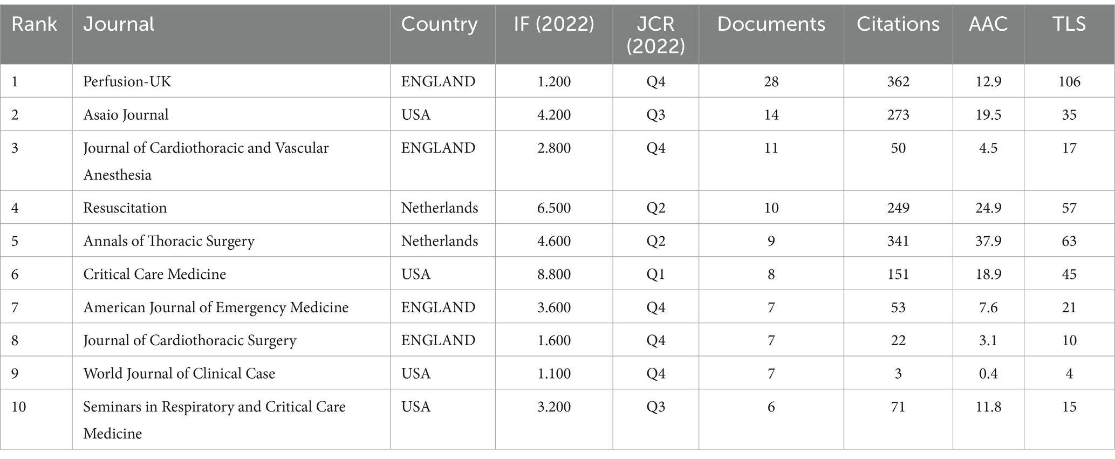1115x459 pixels.
Task: Select the Perfusion-UK journal cell
Action: point(127,81)
